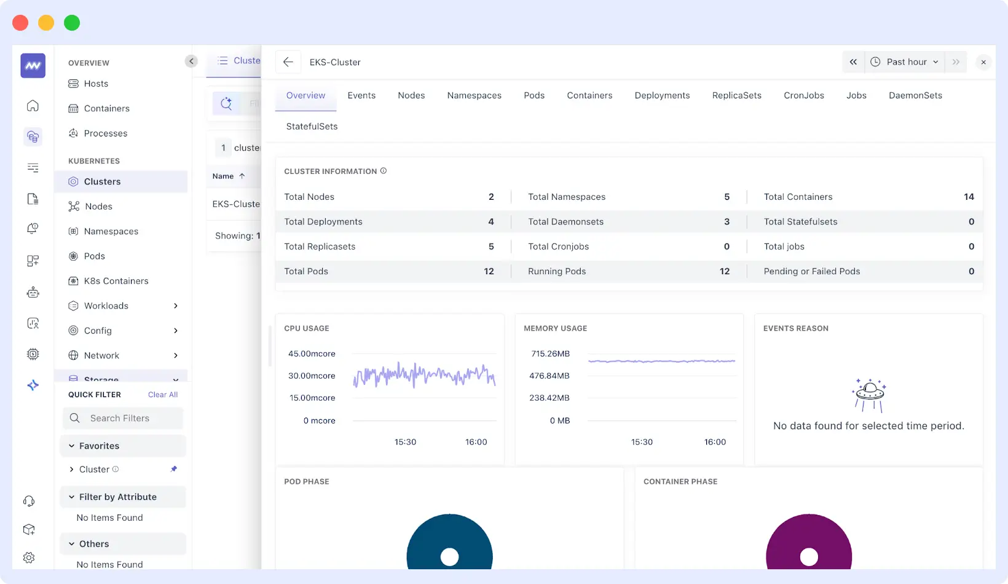Open the Deployments tab for EKS-Cluster

(x=662, y=95)
